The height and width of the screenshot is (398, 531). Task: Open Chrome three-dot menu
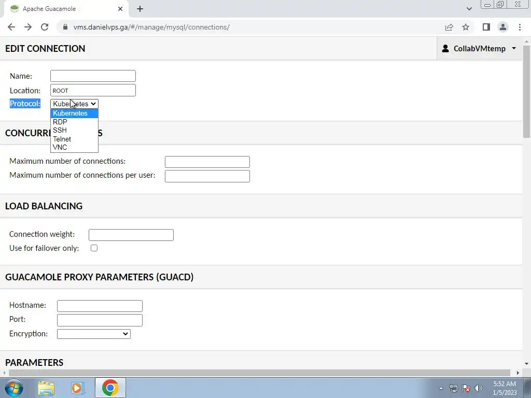(x=520, y=27)
